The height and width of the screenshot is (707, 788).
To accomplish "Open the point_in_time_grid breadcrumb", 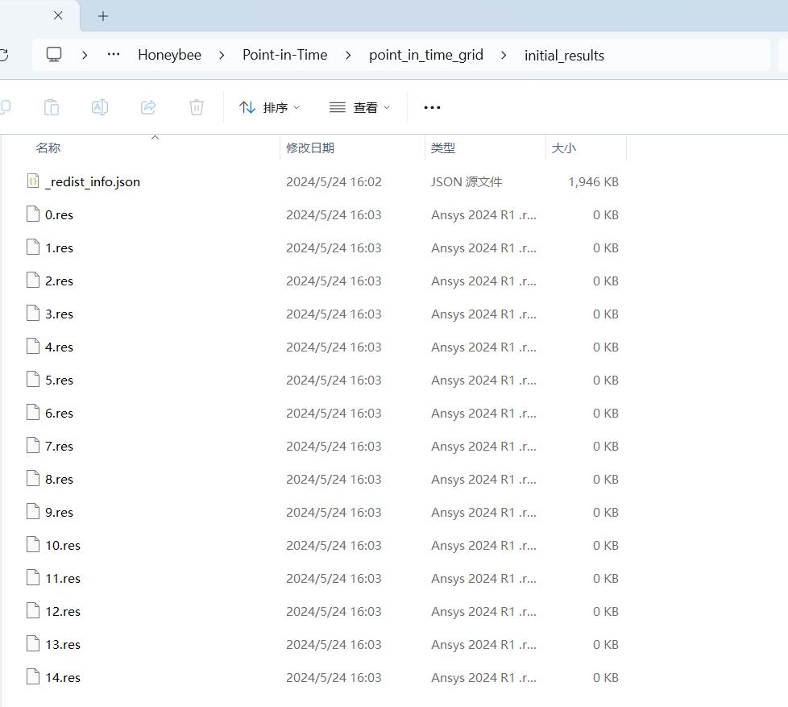I will [x=426, y=55].
